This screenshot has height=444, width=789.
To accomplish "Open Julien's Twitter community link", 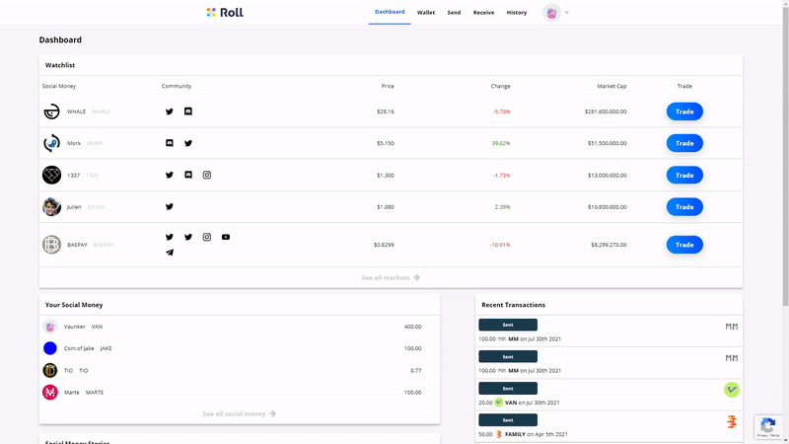I will 170,206.
